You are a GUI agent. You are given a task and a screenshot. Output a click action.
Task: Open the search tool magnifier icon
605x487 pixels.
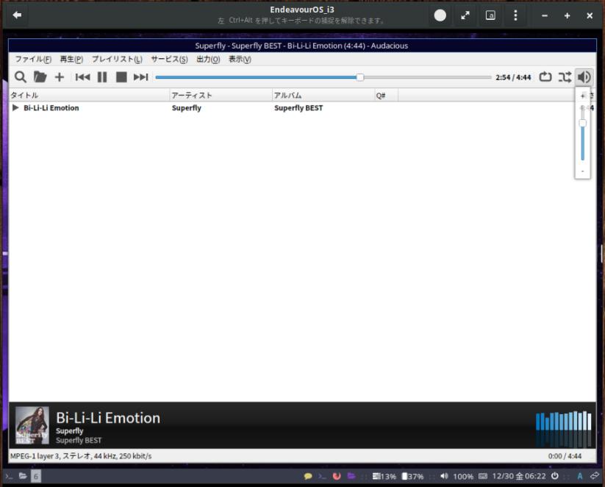point(21,77)
